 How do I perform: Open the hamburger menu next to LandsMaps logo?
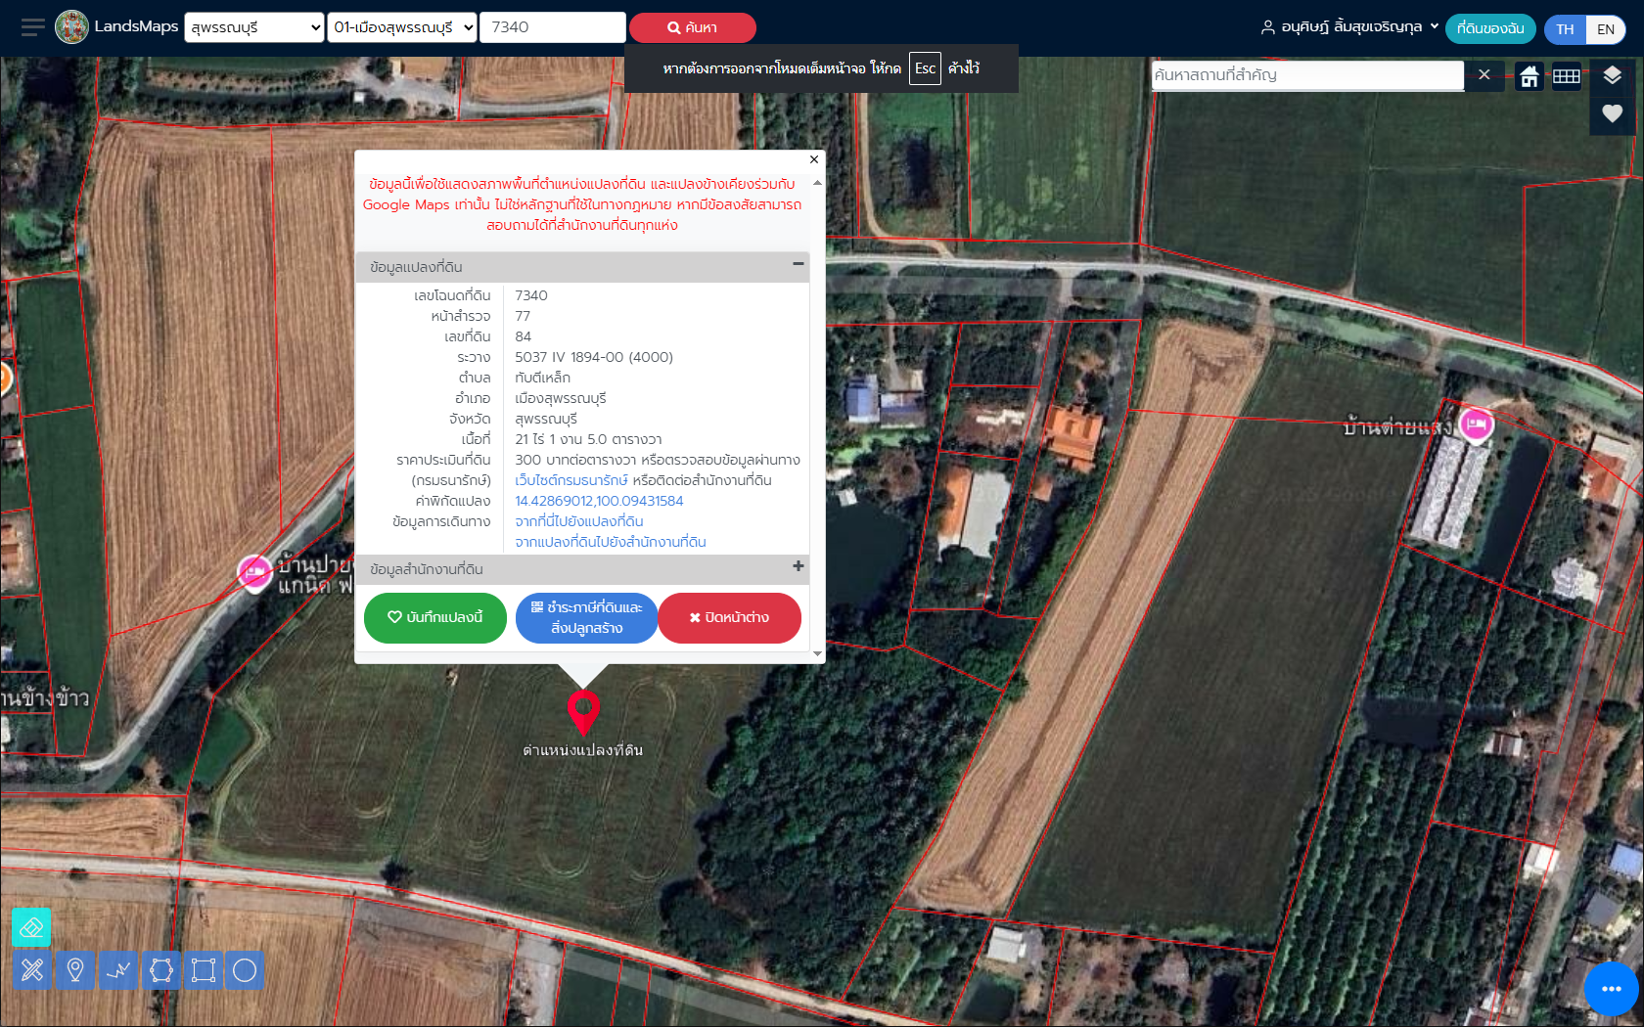click(x=32, y=27)
